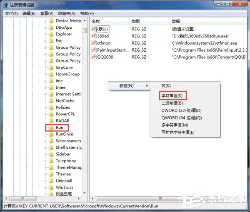Viewport: 250px width, 212px height.
Task: Select the (默认) default value icon
Action: [94, 29]
